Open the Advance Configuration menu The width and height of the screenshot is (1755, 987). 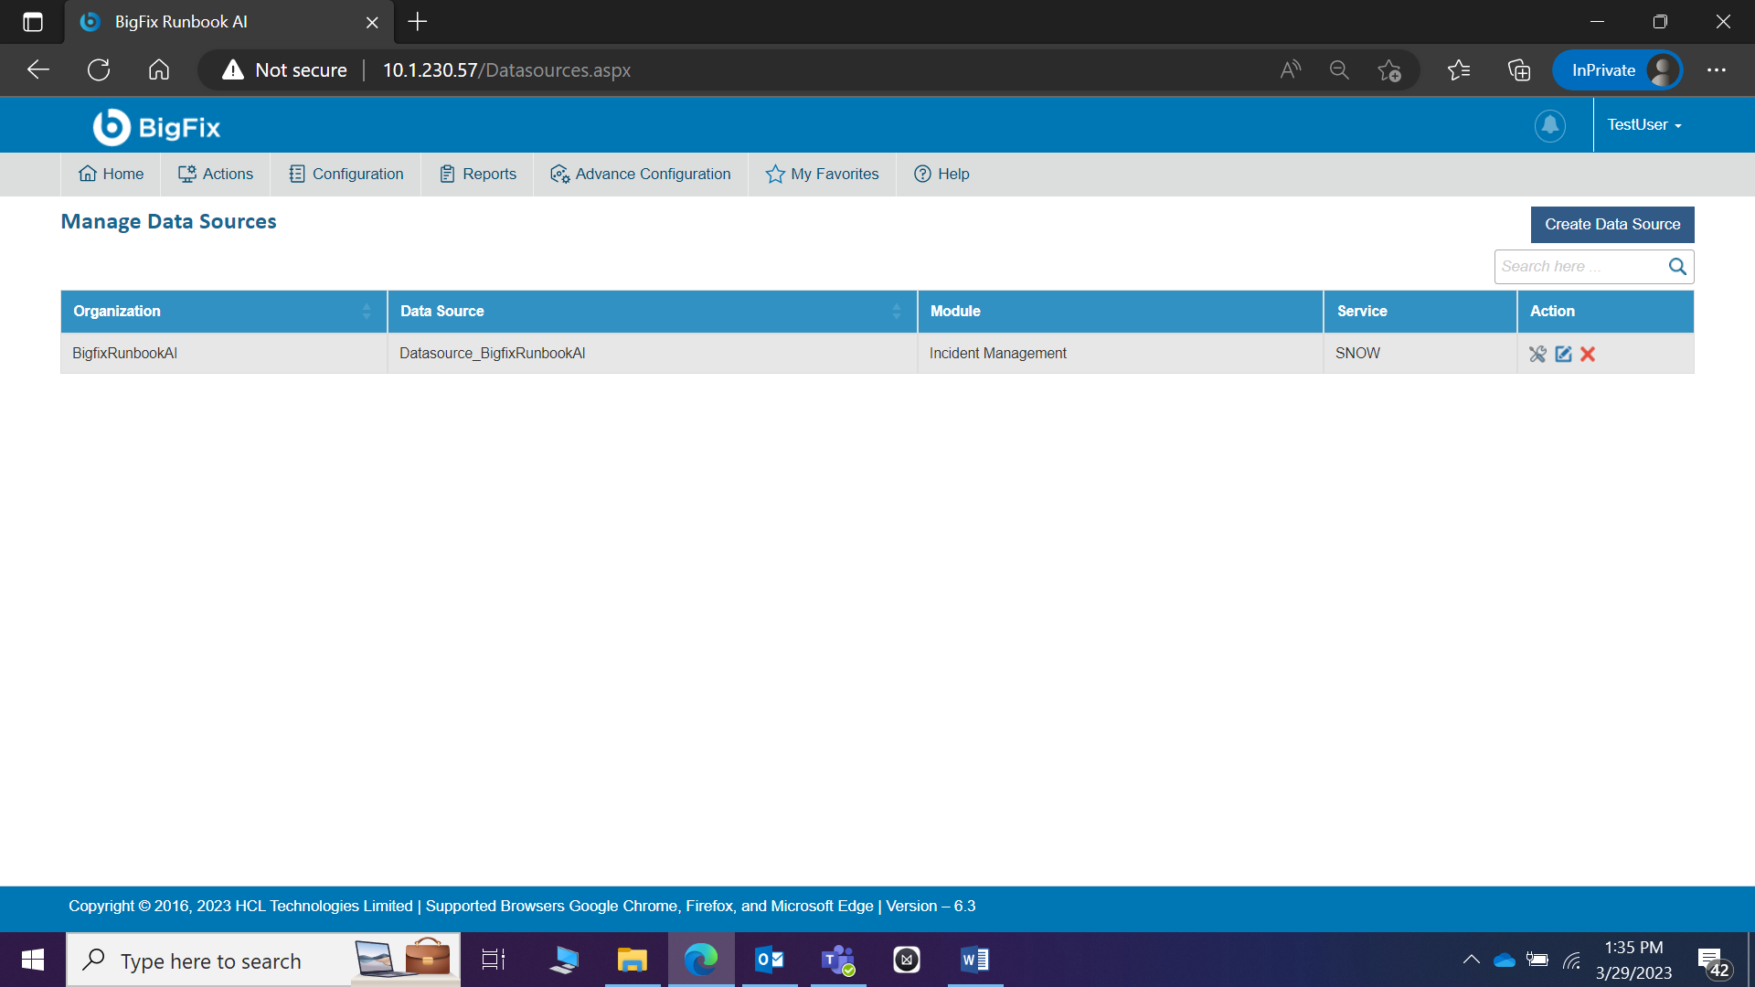tap(640, 174)
